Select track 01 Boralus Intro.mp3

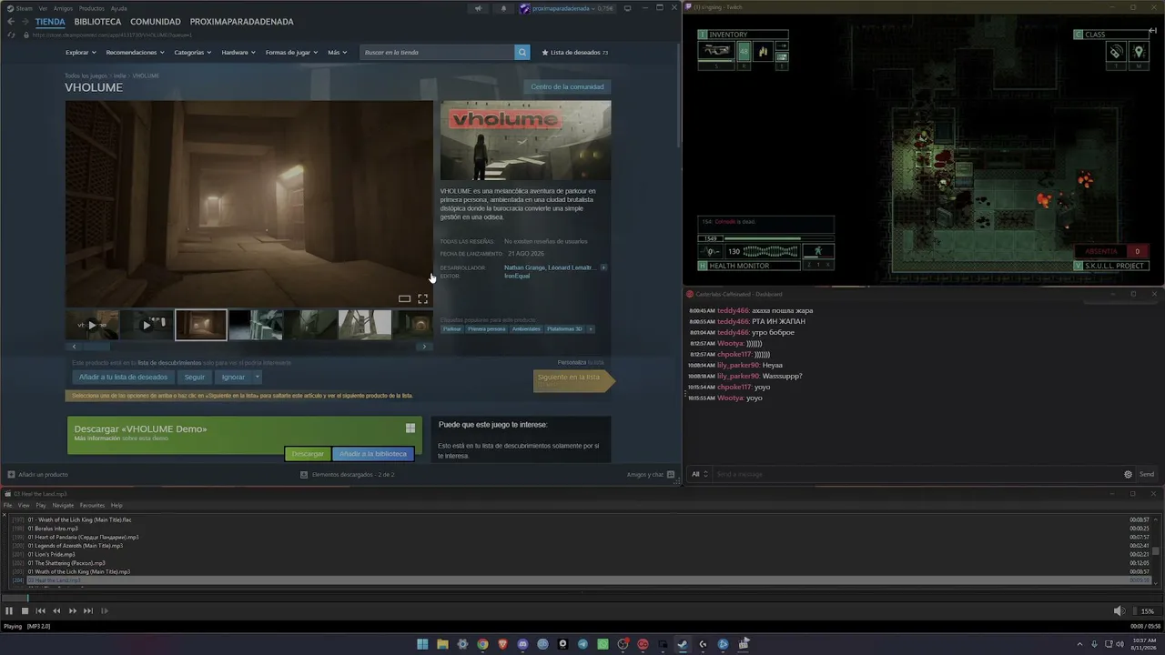(x=53, y=529)
